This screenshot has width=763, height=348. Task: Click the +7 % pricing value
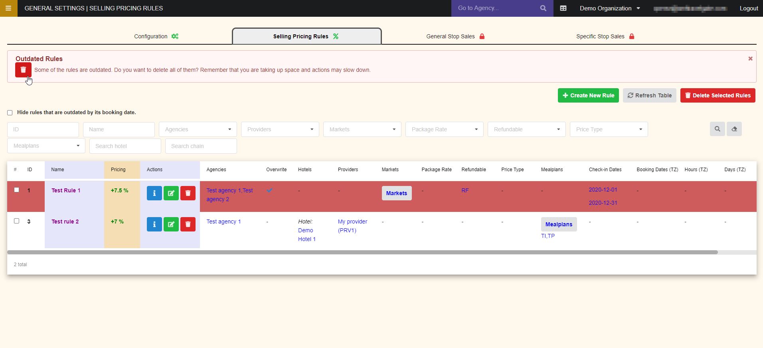pos(117,221)
